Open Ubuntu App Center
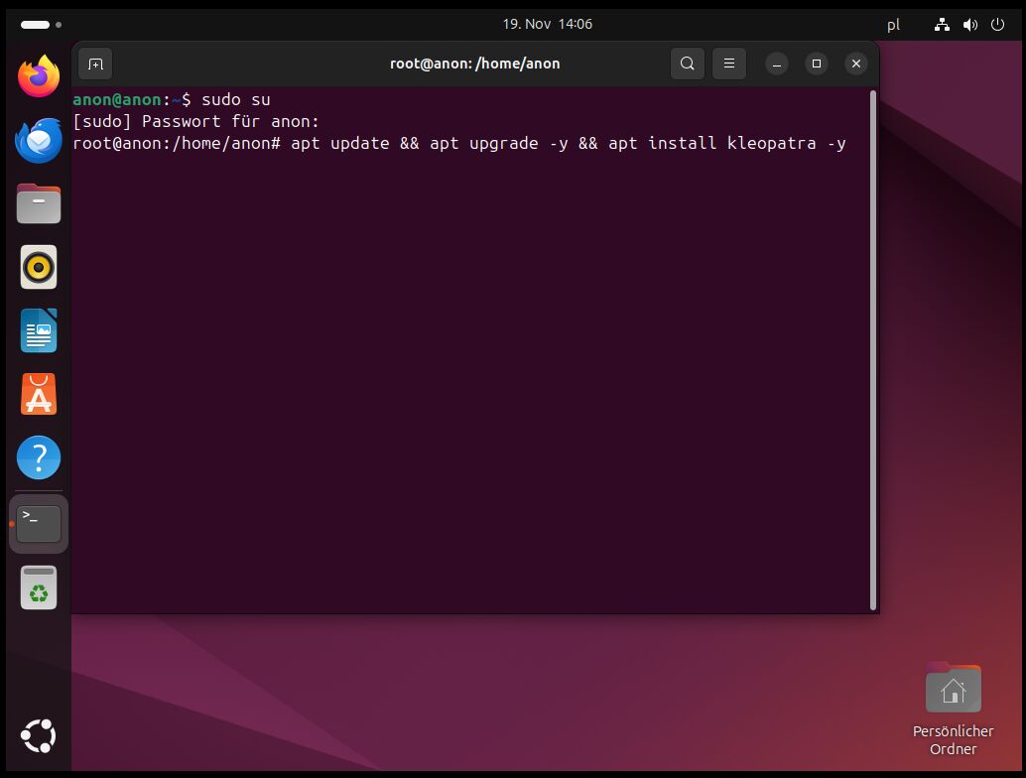Viewport: 1026px width, 778px height. click(x=39, y=395)
